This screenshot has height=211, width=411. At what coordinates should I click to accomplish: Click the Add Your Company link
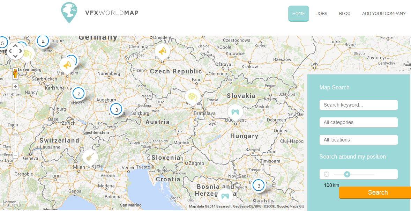[383, 14]
